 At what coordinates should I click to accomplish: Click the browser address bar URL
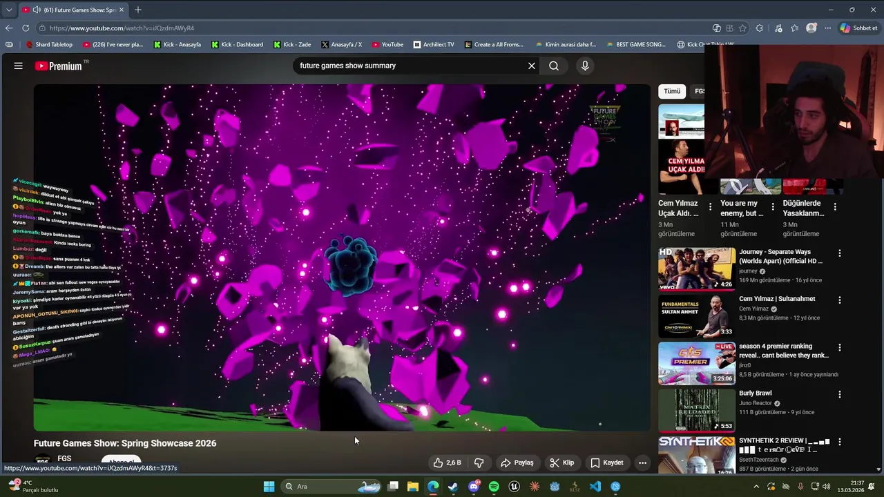[x=122, y=28]
